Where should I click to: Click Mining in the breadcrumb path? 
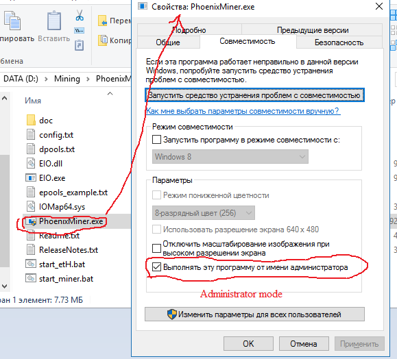coord(67,79)
